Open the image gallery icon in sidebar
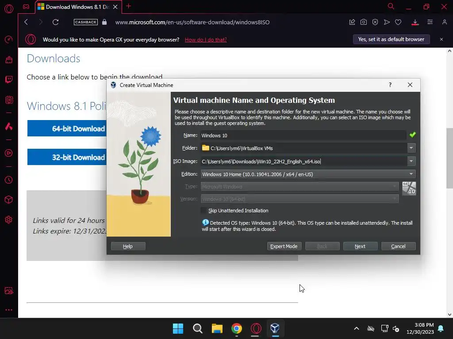Image resolution: width=453 pixels, height=339 pixels. click(x=9, y=290)
